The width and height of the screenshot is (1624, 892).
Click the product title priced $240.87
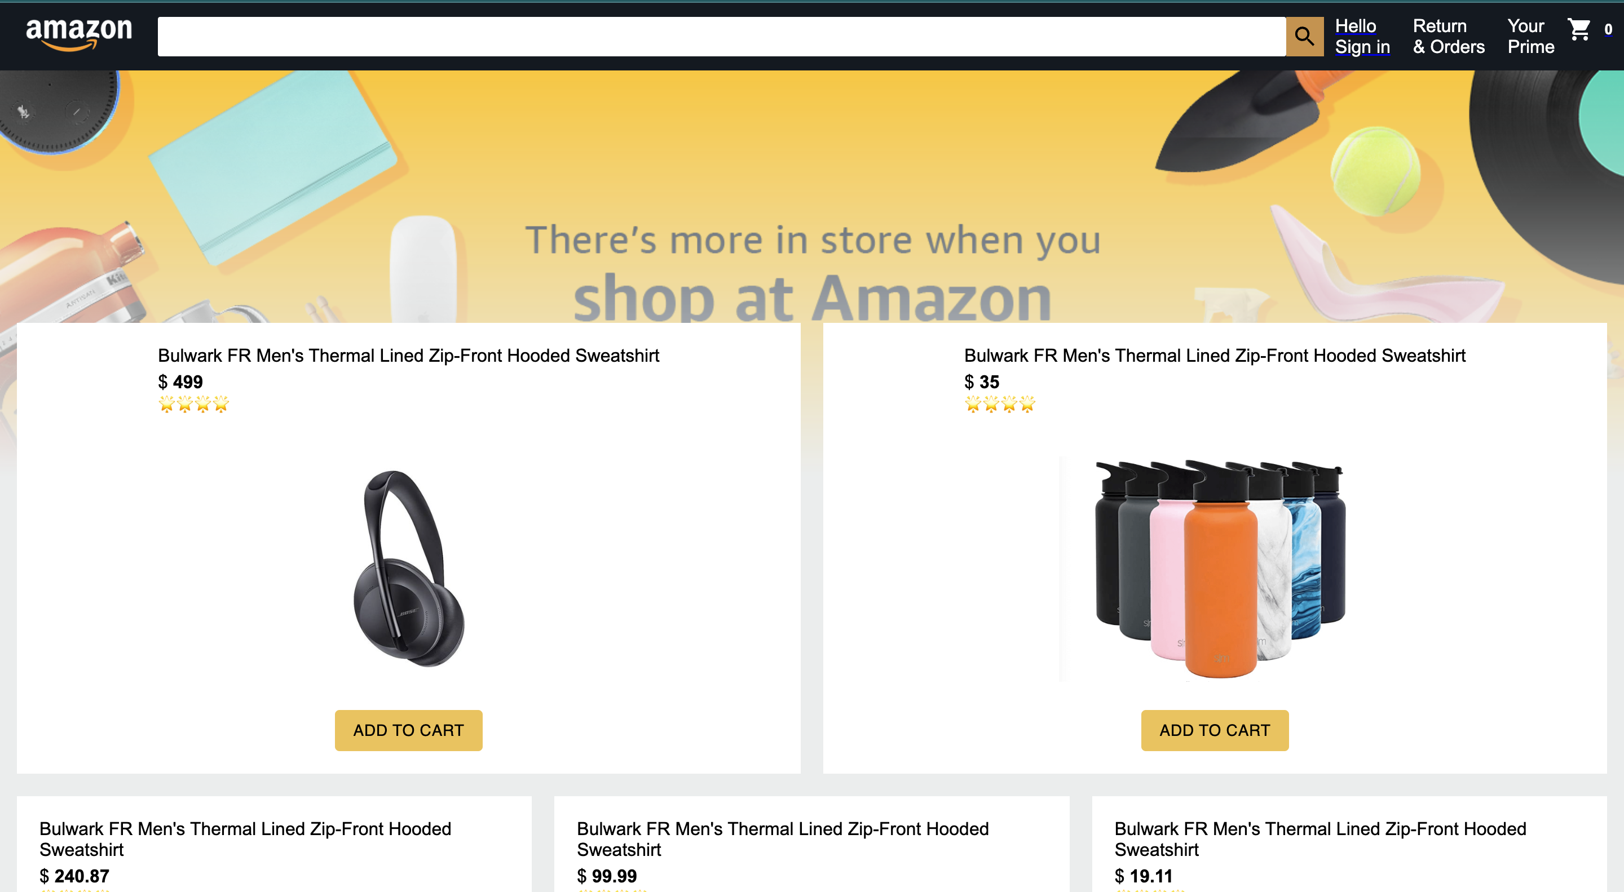(x=245, y=839)
